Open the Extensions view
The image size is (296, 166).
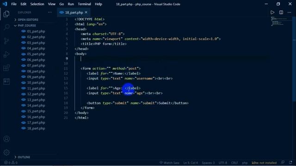[x=6, y=68]
